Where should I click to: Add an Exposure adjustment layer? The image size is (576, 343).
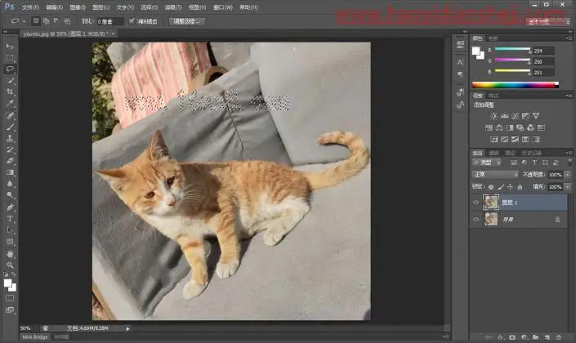click(x=525, y=116)
